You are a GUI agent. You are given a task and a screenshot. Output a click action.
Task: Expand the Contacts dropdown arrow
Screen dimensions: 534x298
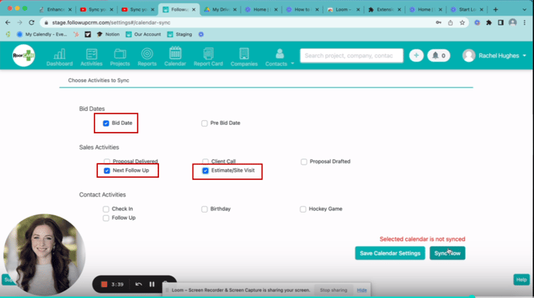point(293,64)
